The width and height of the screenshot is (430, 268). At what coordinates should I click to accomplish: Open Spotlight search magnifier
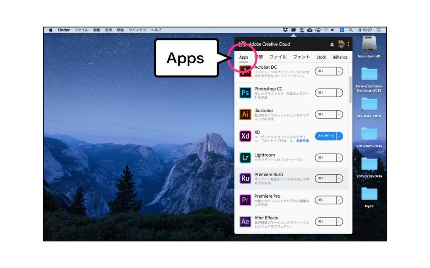tap(351, 30)
